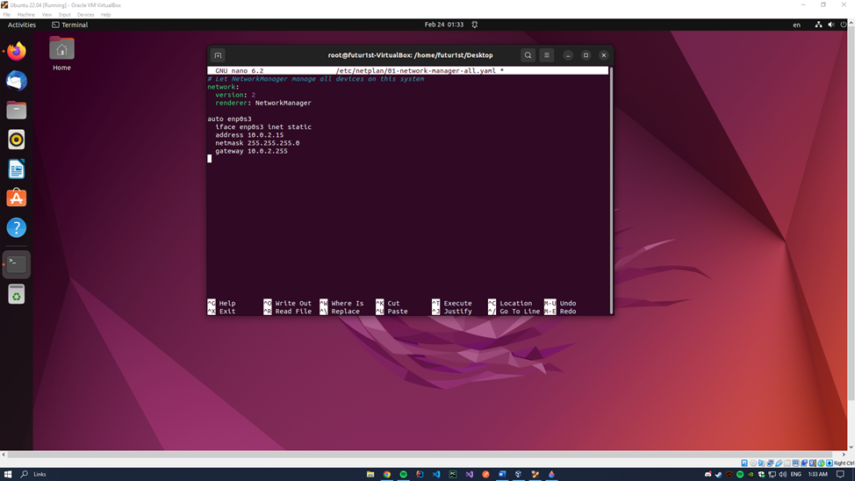The width and height of the screenshot is (855, 481).
Task: Open Rhythmbox music player in the dock
Action: 17,140
